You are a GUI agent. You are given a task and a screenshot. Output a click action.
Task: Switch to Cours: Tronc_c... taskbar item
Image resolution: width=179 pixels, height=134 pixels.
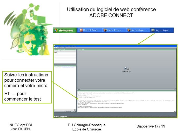tap(114, 30)
